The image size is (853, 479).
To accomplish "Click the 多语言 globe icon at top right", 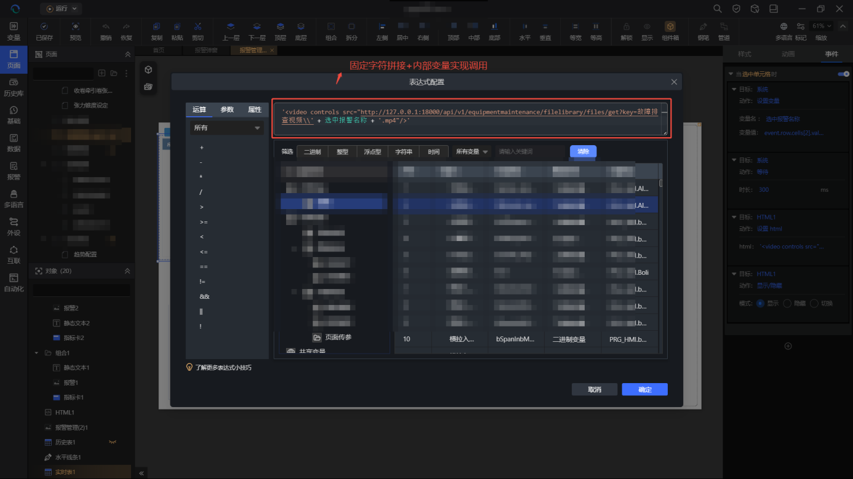I will 783,27.
